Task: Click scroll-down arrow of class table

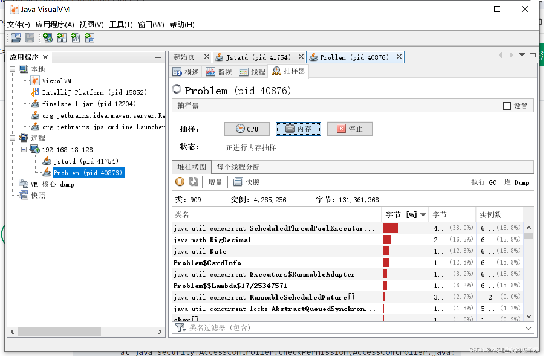Action: point(529,316)
